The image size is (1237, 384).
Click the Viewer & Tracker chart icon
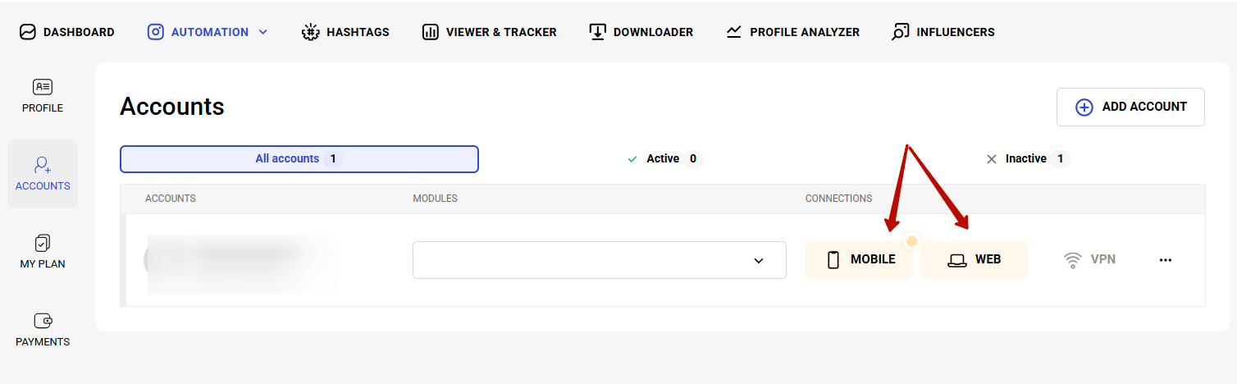pos(430,32)
